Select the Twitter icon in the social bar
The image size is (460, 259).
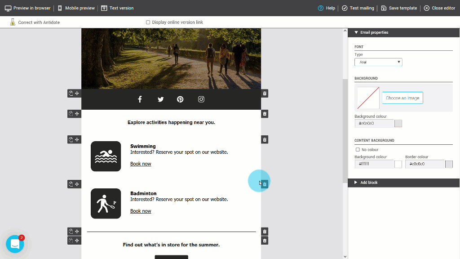tap(160, 99)
